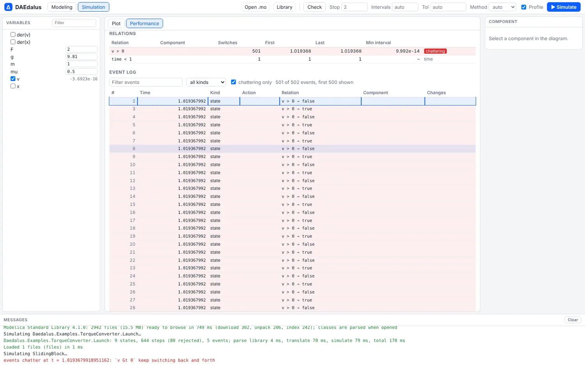Uncheck the v variable checkbox
The width and height of the screenshot is (585, 365).
13,79
